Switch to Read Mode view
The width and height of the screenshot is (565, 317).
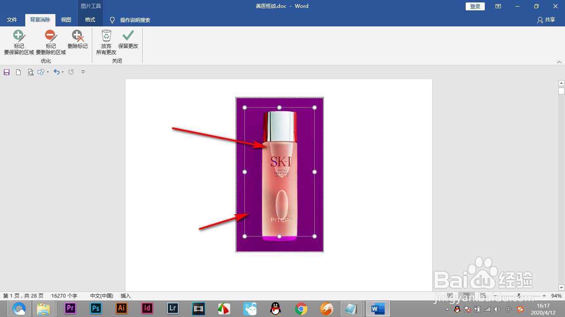450,296
